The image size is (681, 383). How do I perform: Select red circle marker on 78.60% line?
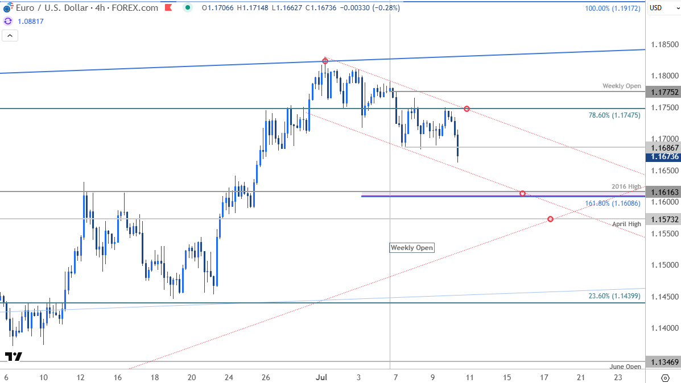[467, 109]
